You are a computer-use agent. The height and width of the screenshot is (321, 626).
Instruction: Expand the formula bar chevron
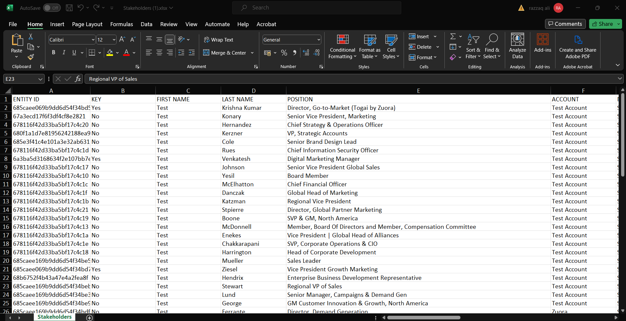619,79
